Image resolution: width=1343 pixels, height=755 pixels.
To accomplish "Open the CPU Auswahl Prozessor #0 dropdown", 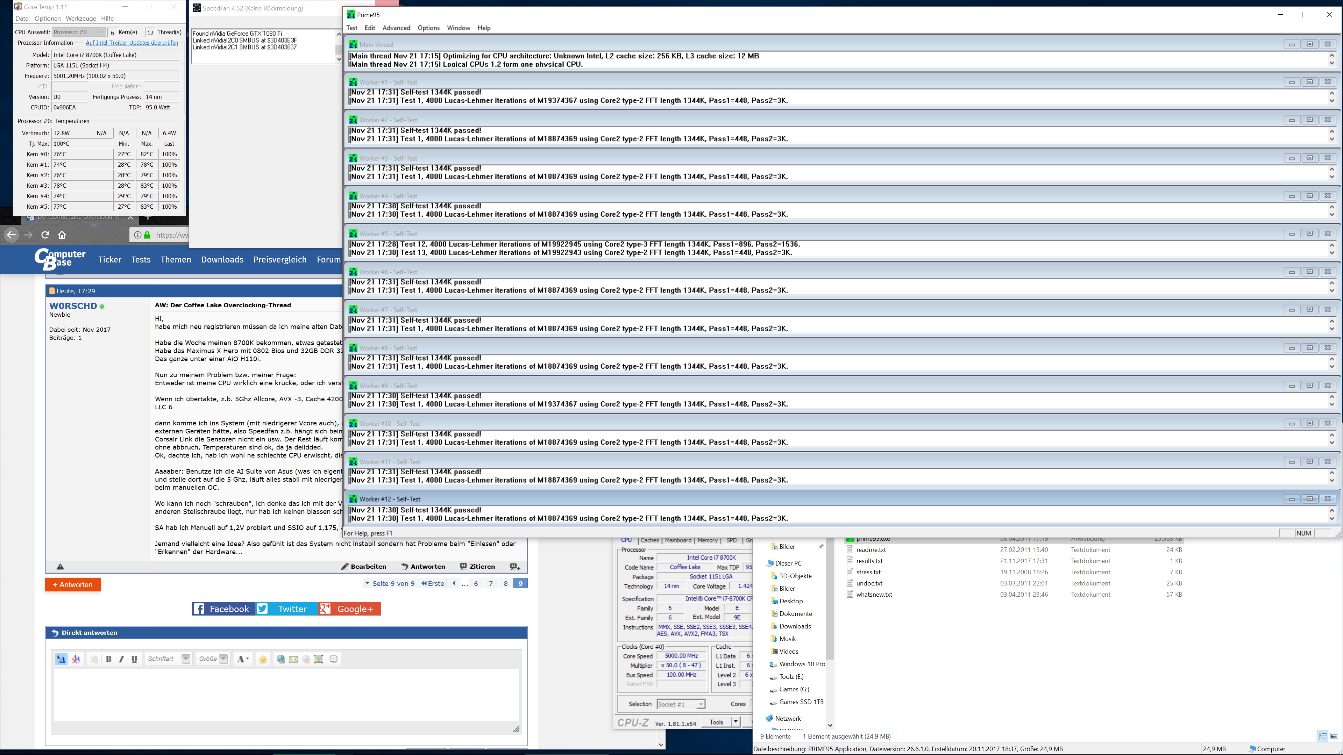I will (x=79, y=32).
